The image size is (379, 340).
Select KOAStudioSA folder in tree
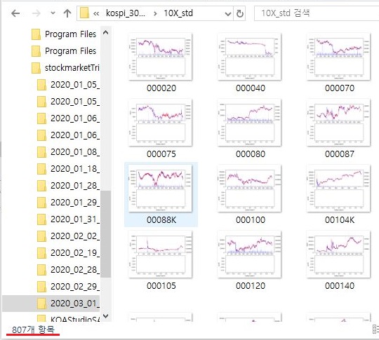pos(68,319)
